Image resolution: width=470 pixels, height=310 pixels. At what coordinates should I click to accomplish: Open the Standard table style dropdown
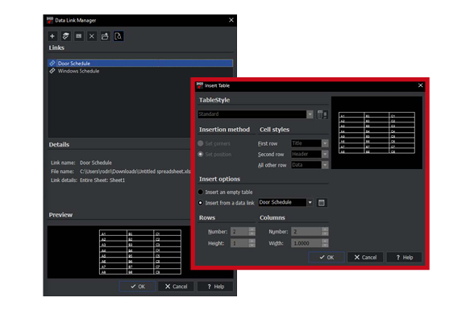[x=310, y=114]
